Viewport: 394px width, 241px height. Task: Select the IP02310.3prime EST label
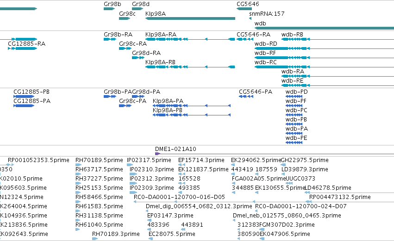click(152, 169)
